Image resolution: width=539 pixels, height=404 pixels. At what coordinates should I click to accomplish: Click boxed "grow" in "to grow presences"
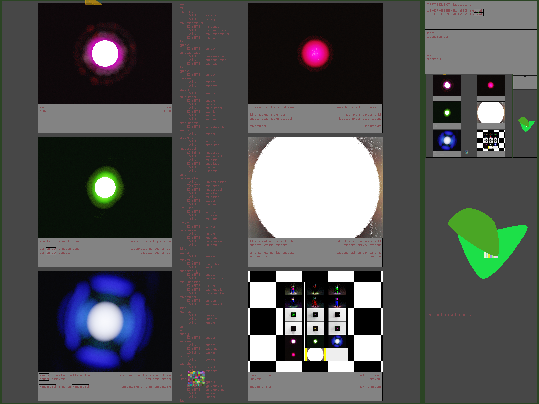tap(51, 249)
